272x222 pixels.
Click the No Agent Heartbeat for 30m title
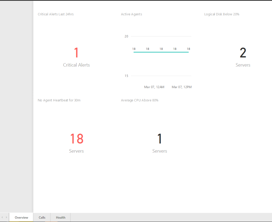pyautogui.click(x=59, y=100)
